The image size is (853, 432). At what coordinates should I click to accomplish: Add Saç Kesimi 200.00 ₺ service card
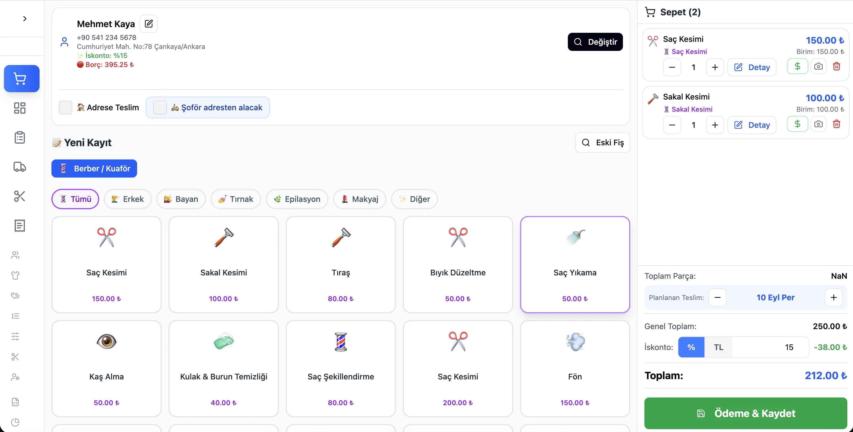(458, 368)
